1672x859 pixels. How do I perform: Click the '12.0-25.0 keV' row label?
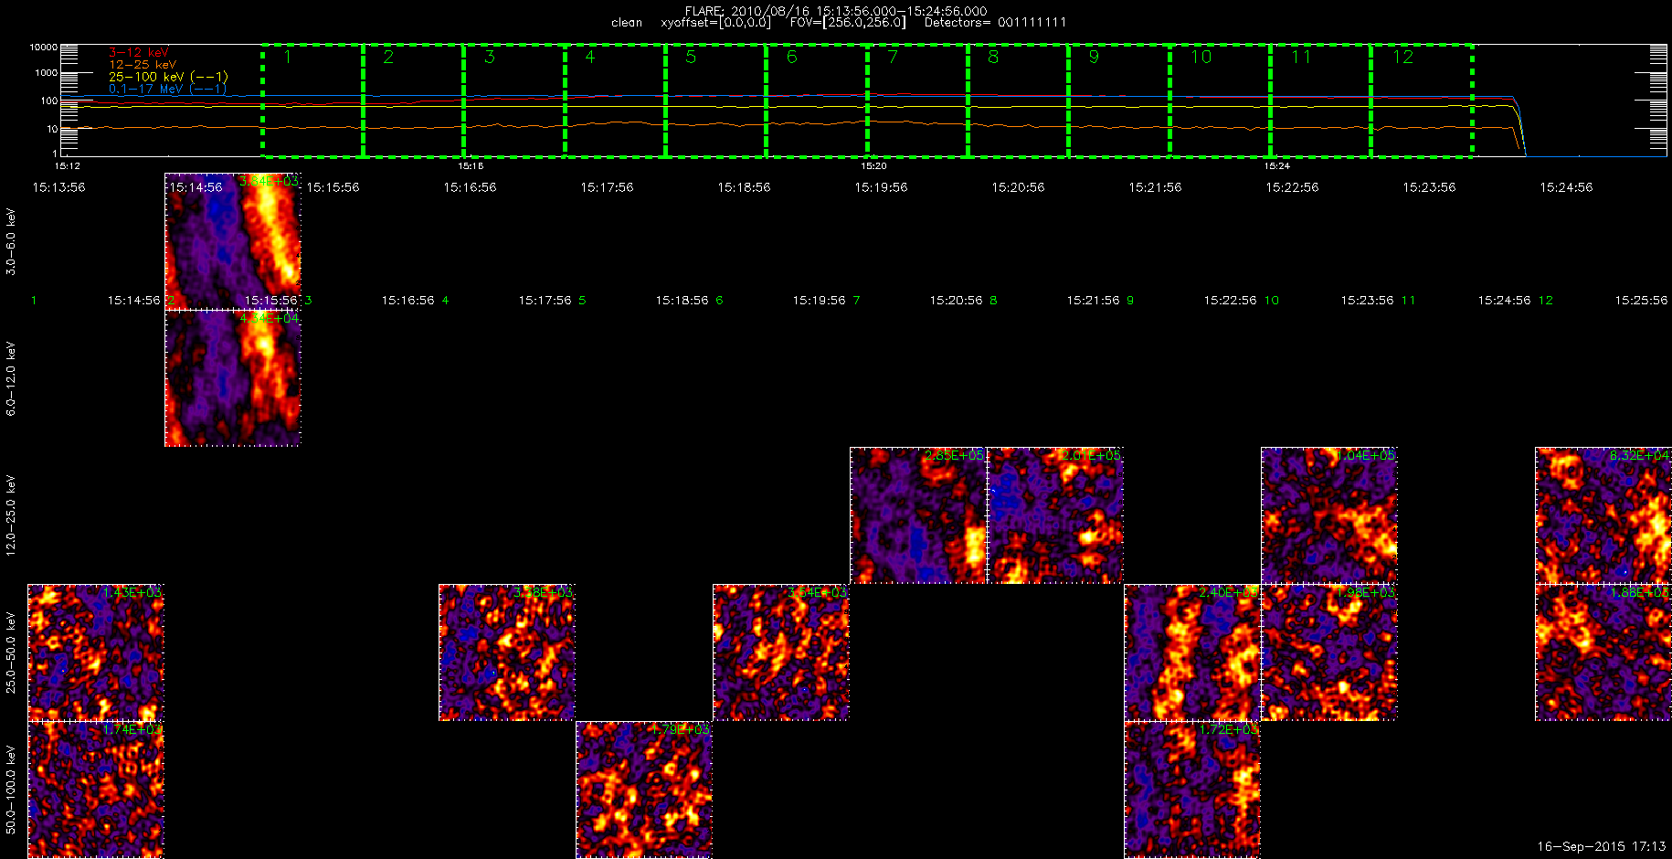[11, 515]
